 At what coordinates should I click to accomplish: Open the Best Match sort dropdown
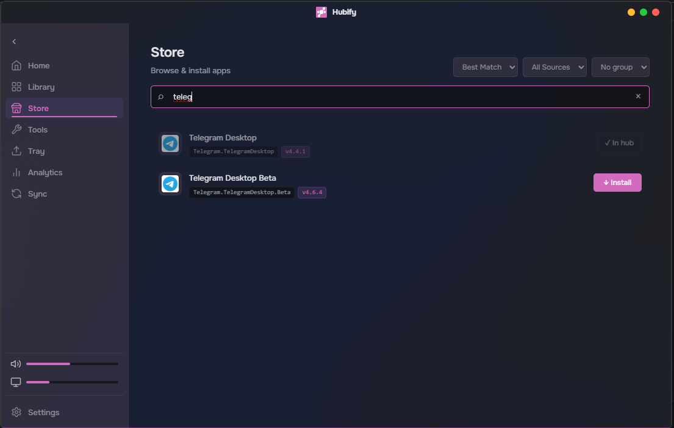[x=486, y=67]
